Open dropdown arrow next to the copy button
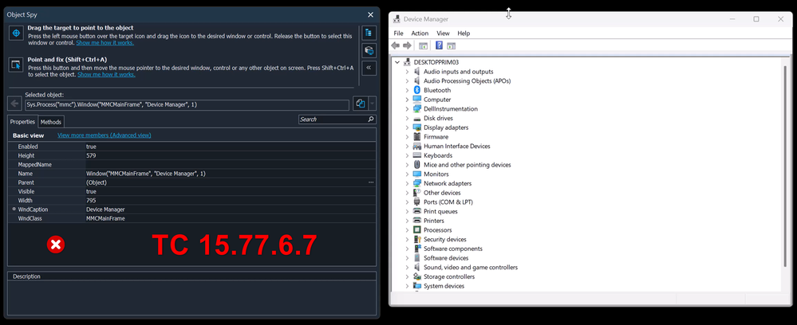 pos(373,104)
